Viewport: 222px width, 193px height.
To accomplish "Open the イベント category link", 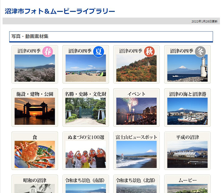I will 136,94.
